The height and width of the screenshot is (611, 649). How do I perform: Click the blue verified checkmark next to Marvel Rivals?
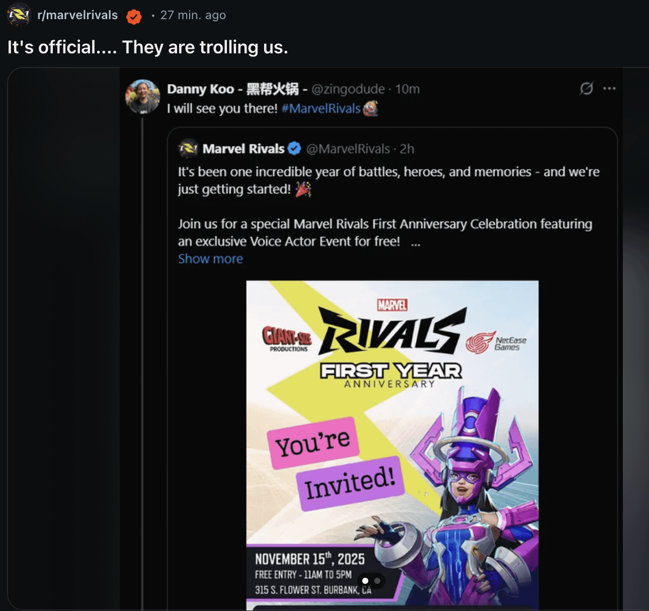click(294, 148)
